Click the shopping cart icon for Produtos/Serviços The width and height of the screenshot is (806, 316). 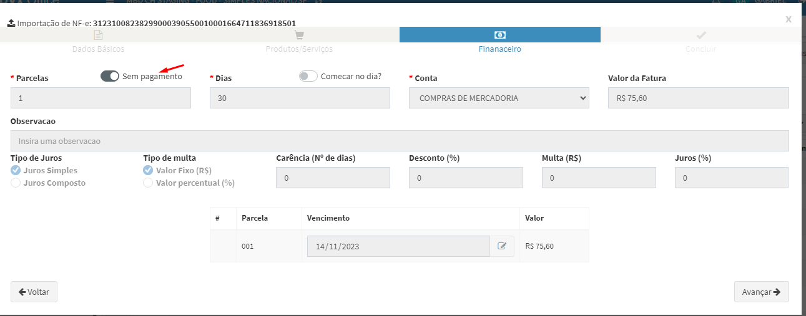point(299,35)
